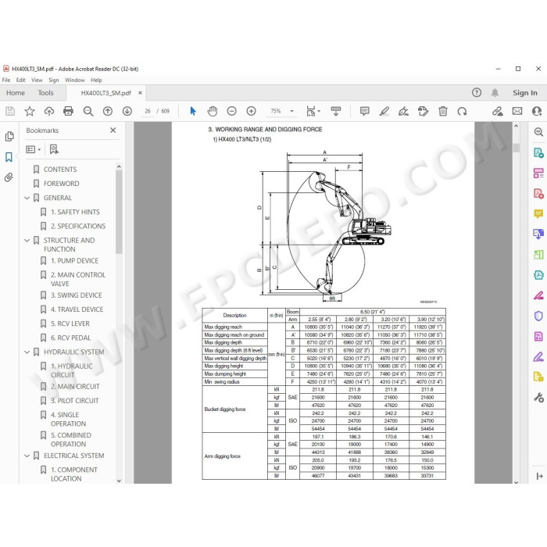547x547 pixels.
Task: Add the document to starred files
Action: coord(30,111)
